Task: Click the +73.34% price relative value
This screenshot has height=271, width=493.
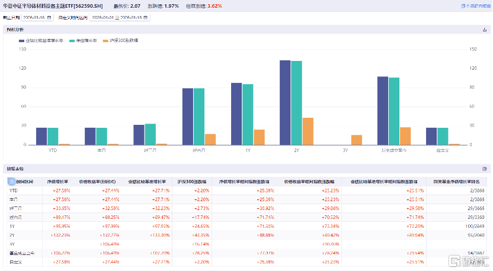Action: click(x=331, y=226)
